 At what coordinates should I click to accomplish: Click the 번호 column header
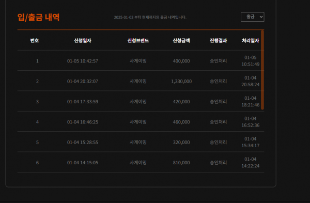coord(35,40)
